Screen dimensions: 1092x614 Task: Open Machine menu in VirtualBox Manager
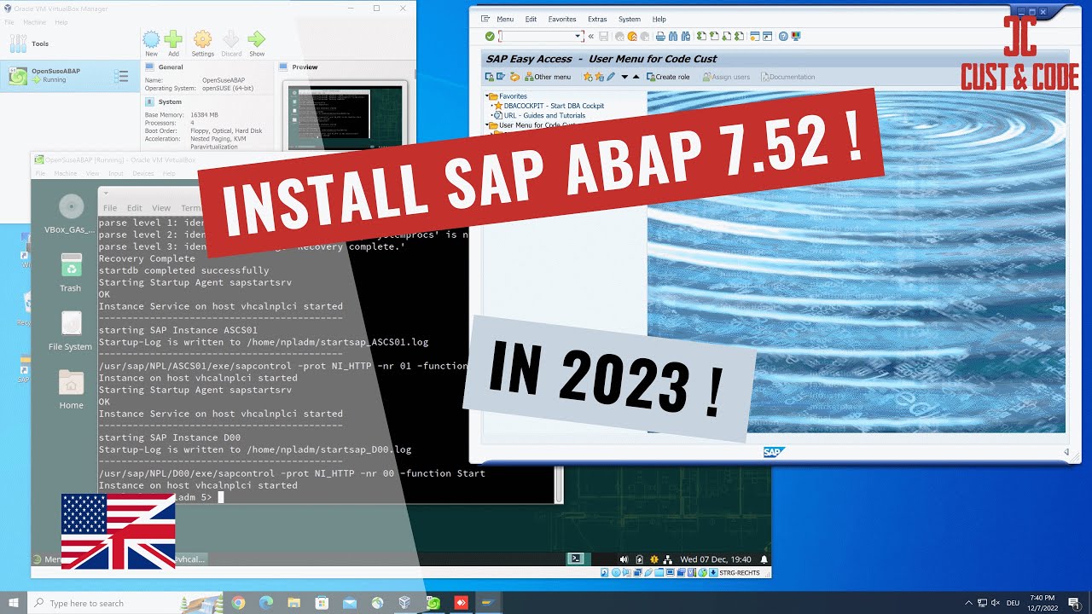tap(34, 22)
